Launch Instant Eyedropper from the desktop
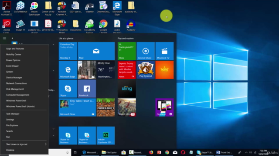 [x=34, y=8]
